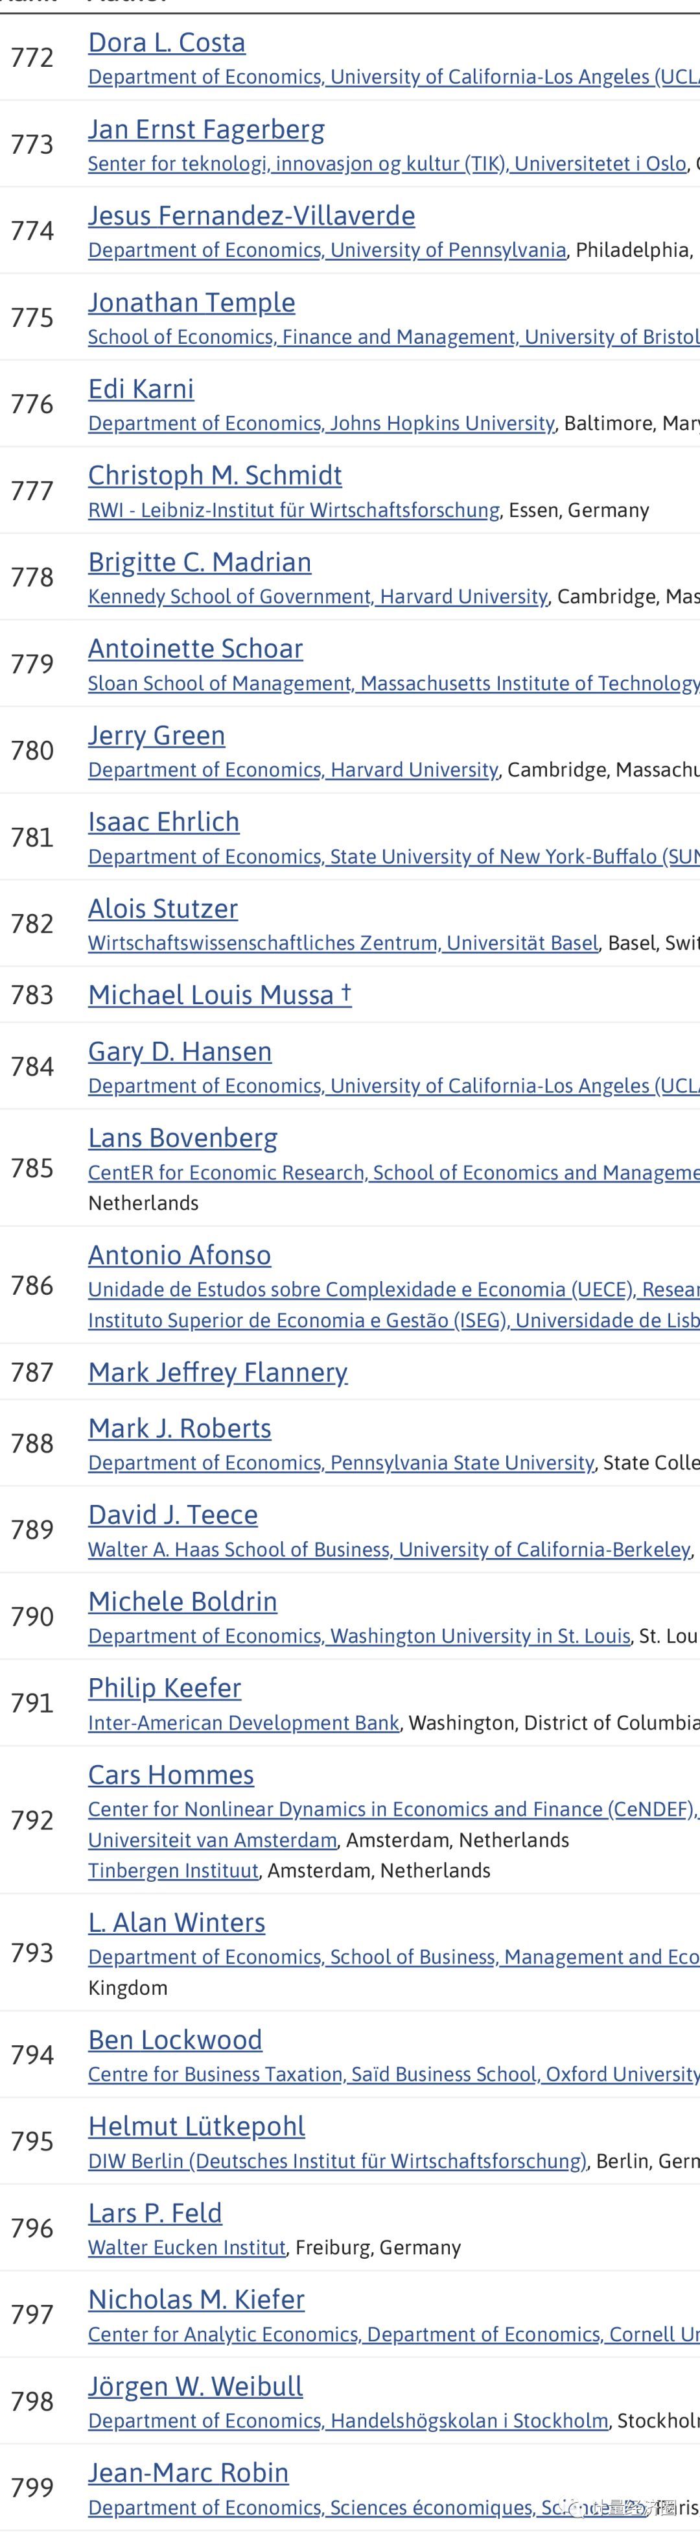Click the Jan Ernst Fagerberg name link

[x=205, y=129]
